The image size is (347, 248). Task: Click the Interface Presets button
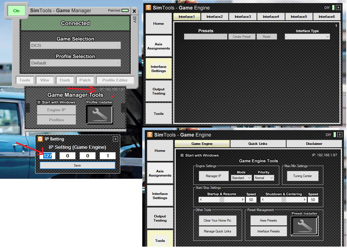click(268, 231)
